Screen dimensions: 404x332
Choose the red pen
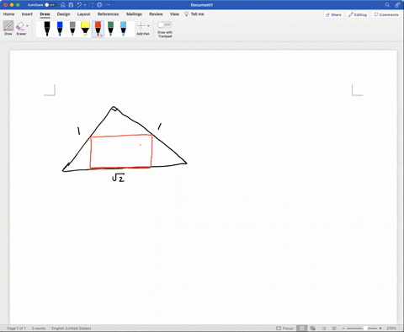point(98,28)
